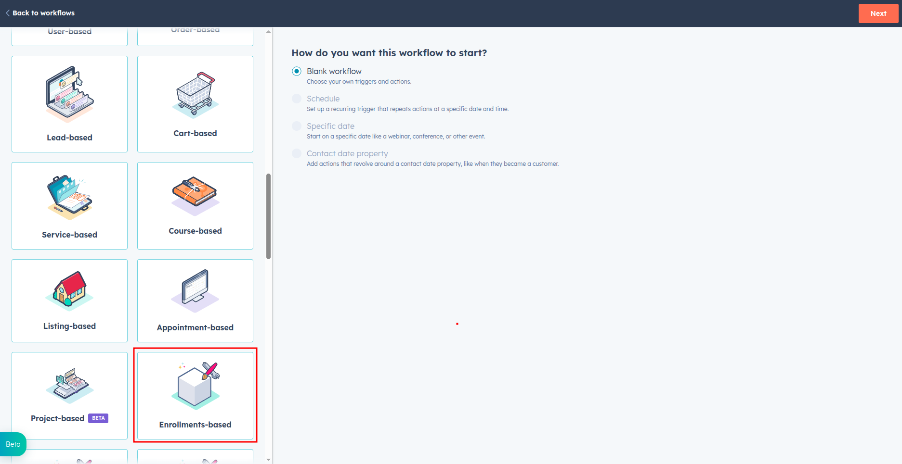Go back to workflows

click(40, 13)
